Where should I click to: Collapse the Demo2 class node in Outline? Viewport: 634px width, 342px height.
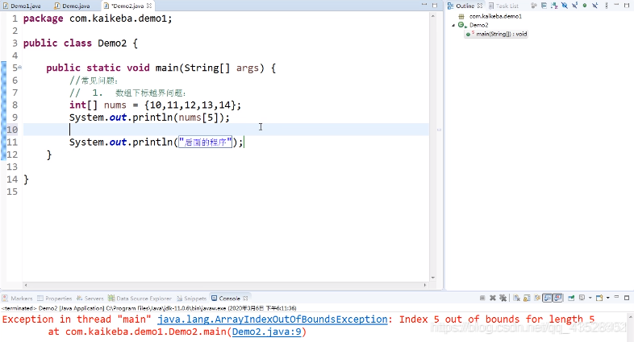[x=453, y=25]
